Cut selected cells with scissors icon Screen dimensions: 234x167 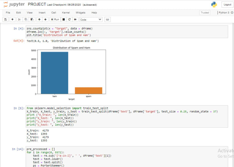[x=20, y=19]
